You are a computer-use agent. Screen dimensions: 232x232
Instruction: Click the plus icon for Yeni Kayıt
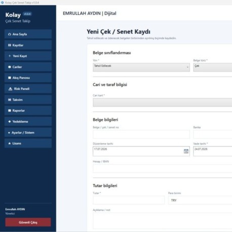coord(10,56)
